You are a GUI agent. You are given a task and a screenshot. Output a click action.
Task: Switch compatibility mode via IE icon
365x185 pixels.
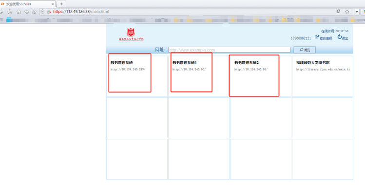click(x=338, y=11)
